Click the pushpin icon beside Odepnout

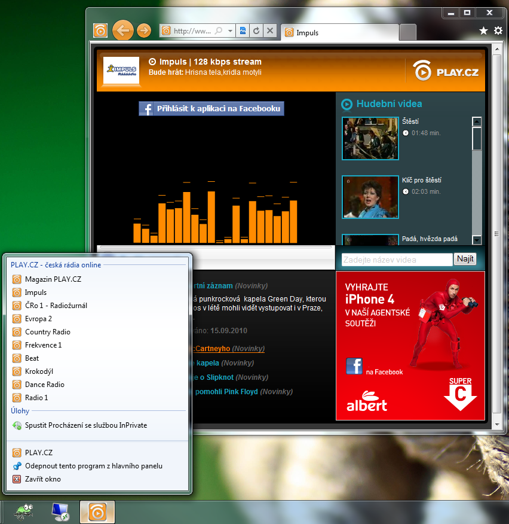[x=17, y=466]
